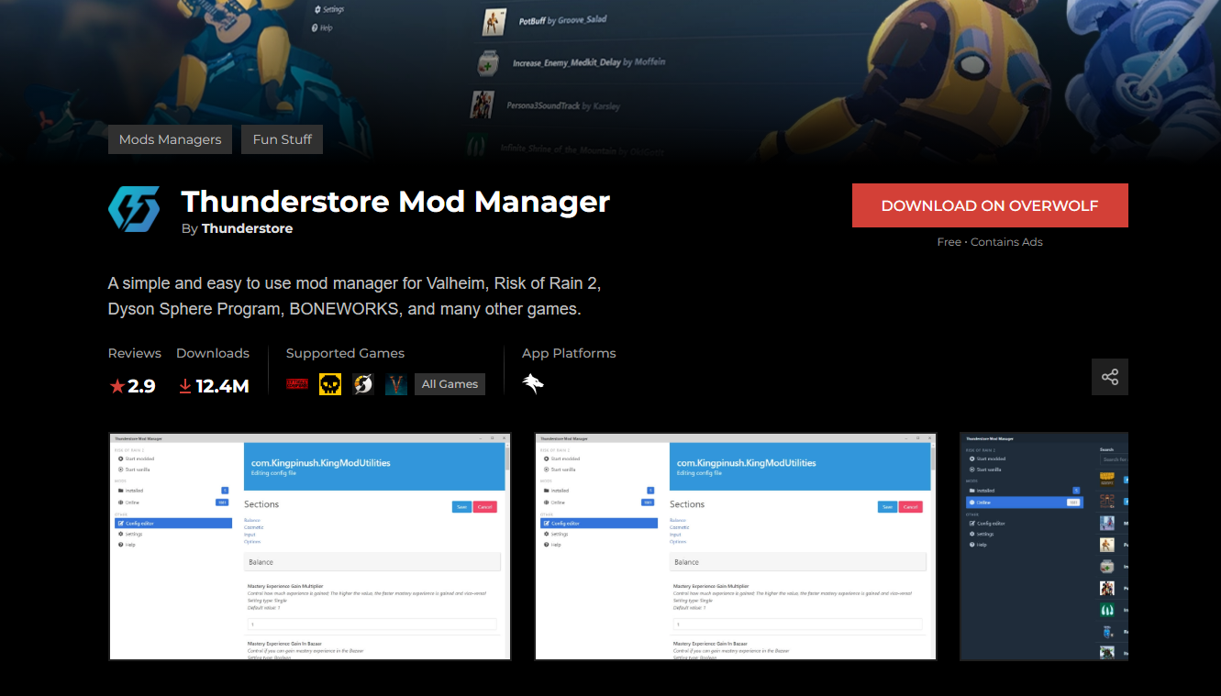Click the Supported Games label

coord(345,353)
